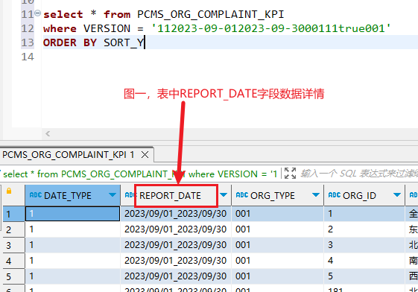This screenshot has width=418, height=292.
Task: Click the ORG_ID cell with value 4
Action: (x=364, y=261)
